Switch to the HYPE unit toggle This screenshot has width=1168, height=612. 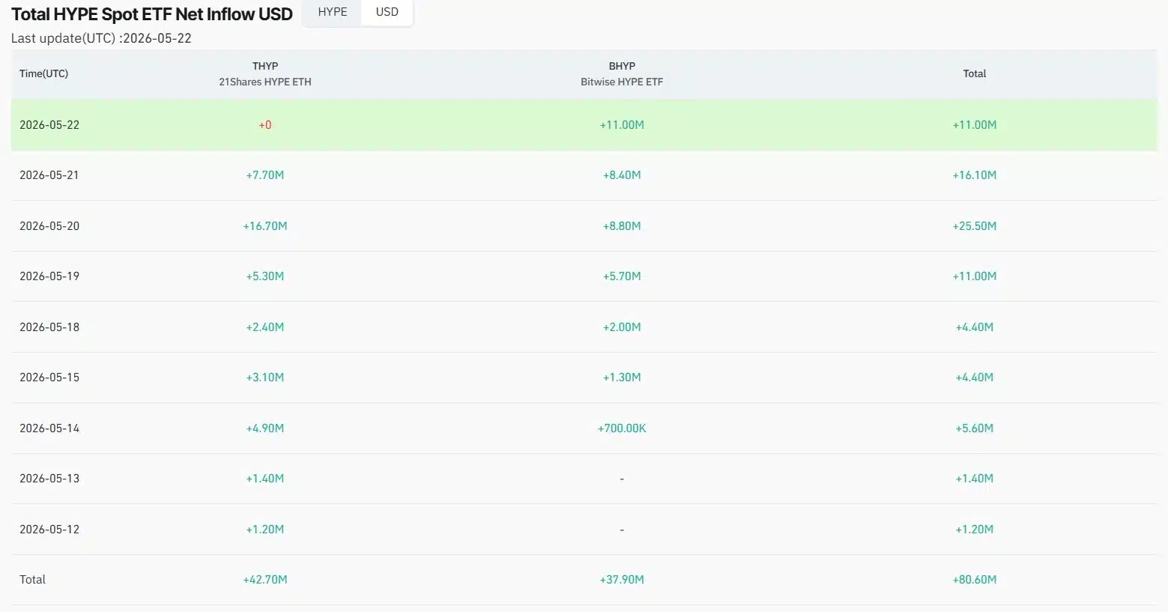333,12
